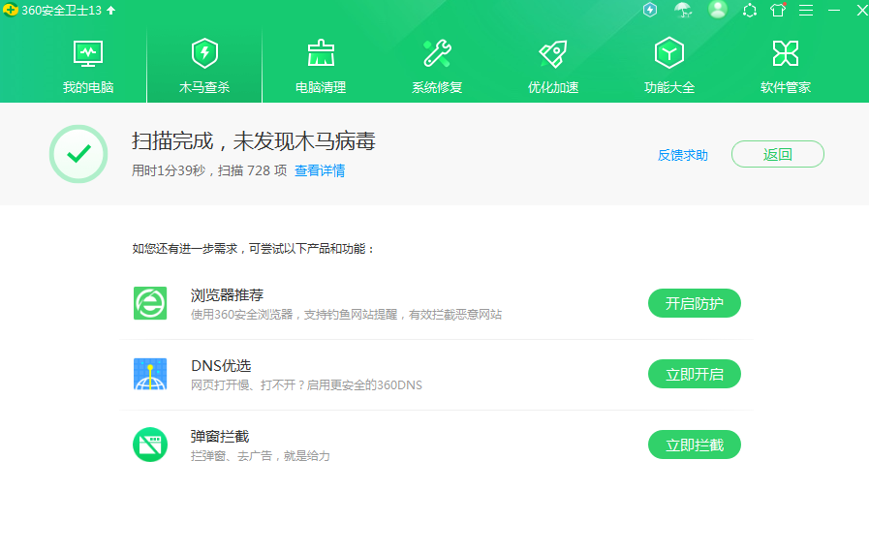Click the user account avatar icon
The width and height of the screenshot is (869, 552).
pyautogui.click(x=717, y=10)
